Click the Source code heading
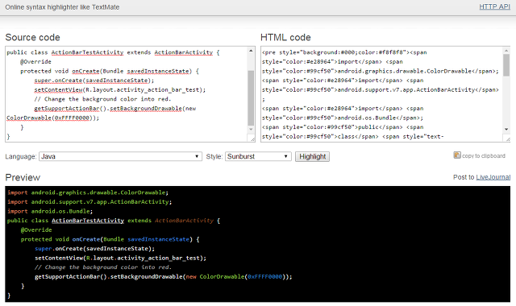Image resolution: width=516 pixels, height=306 pixels. [32, 38]
